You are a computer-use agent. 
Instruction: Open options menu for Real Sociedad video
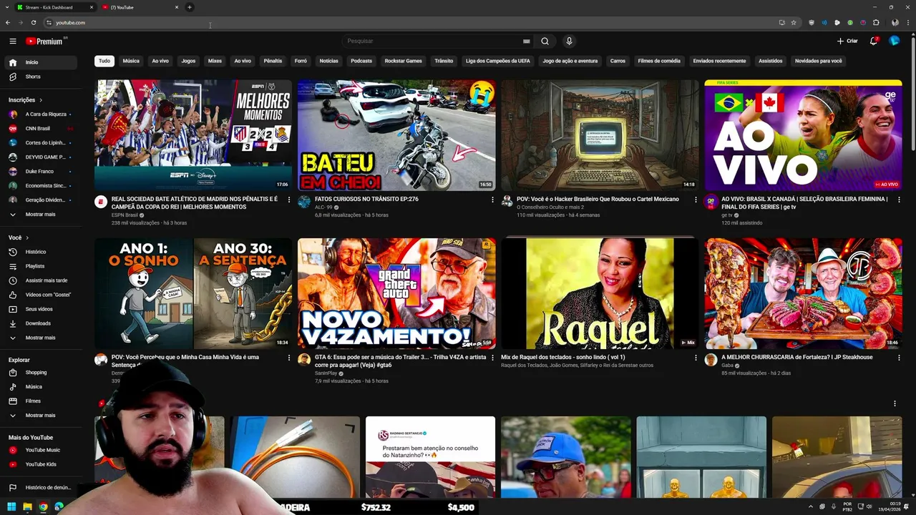pos(289,200)
